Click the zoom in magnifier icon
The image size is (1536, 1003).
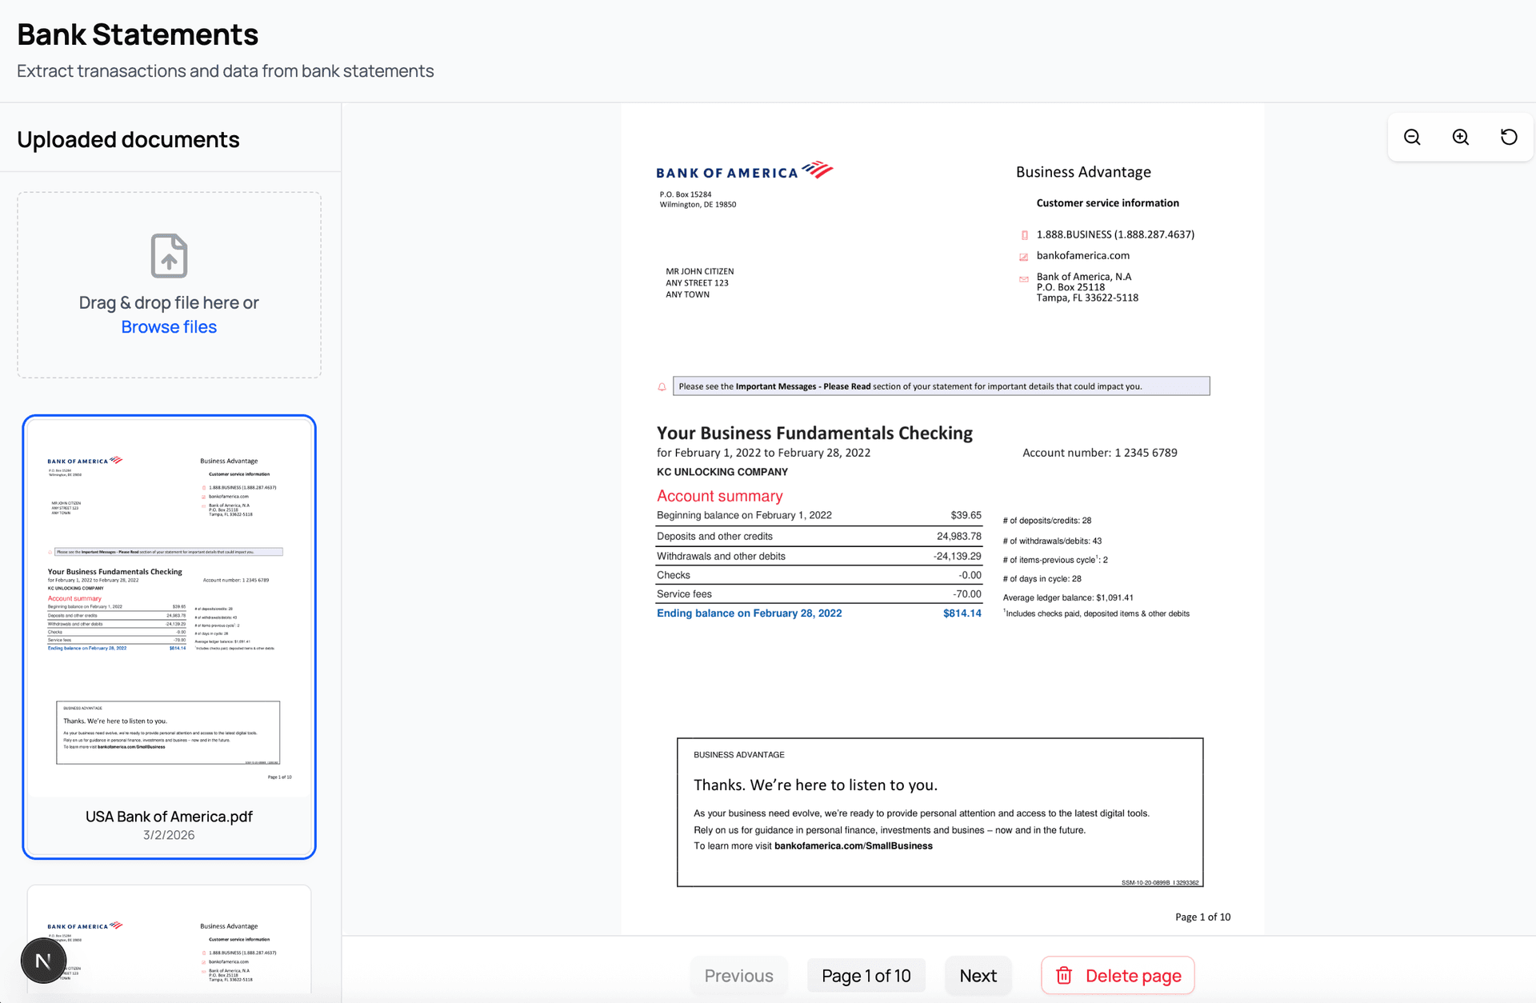[x=1460, y=137]
